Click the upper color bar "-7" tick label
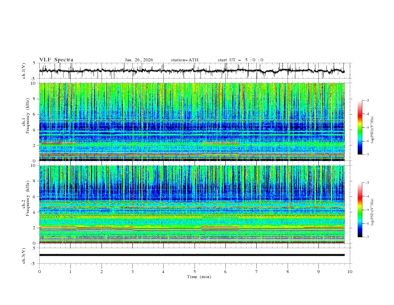 click(367, 154)
